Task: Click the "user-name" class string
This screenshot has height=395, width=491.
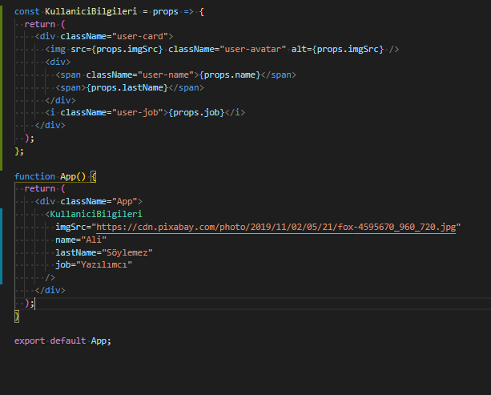Action: (x=166, y=75)
